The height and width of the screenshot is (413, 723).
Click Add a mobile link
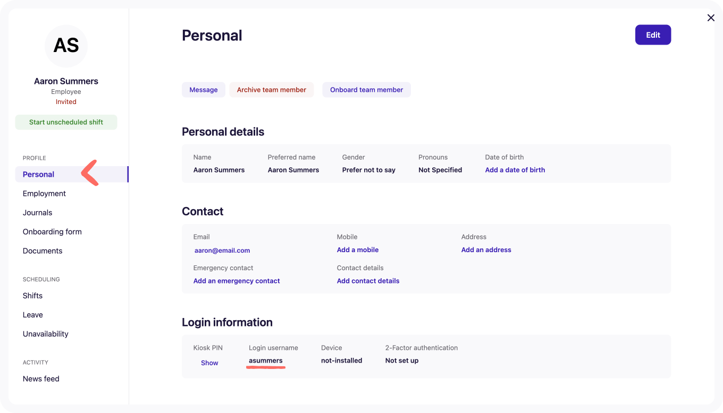click(358, 250)
